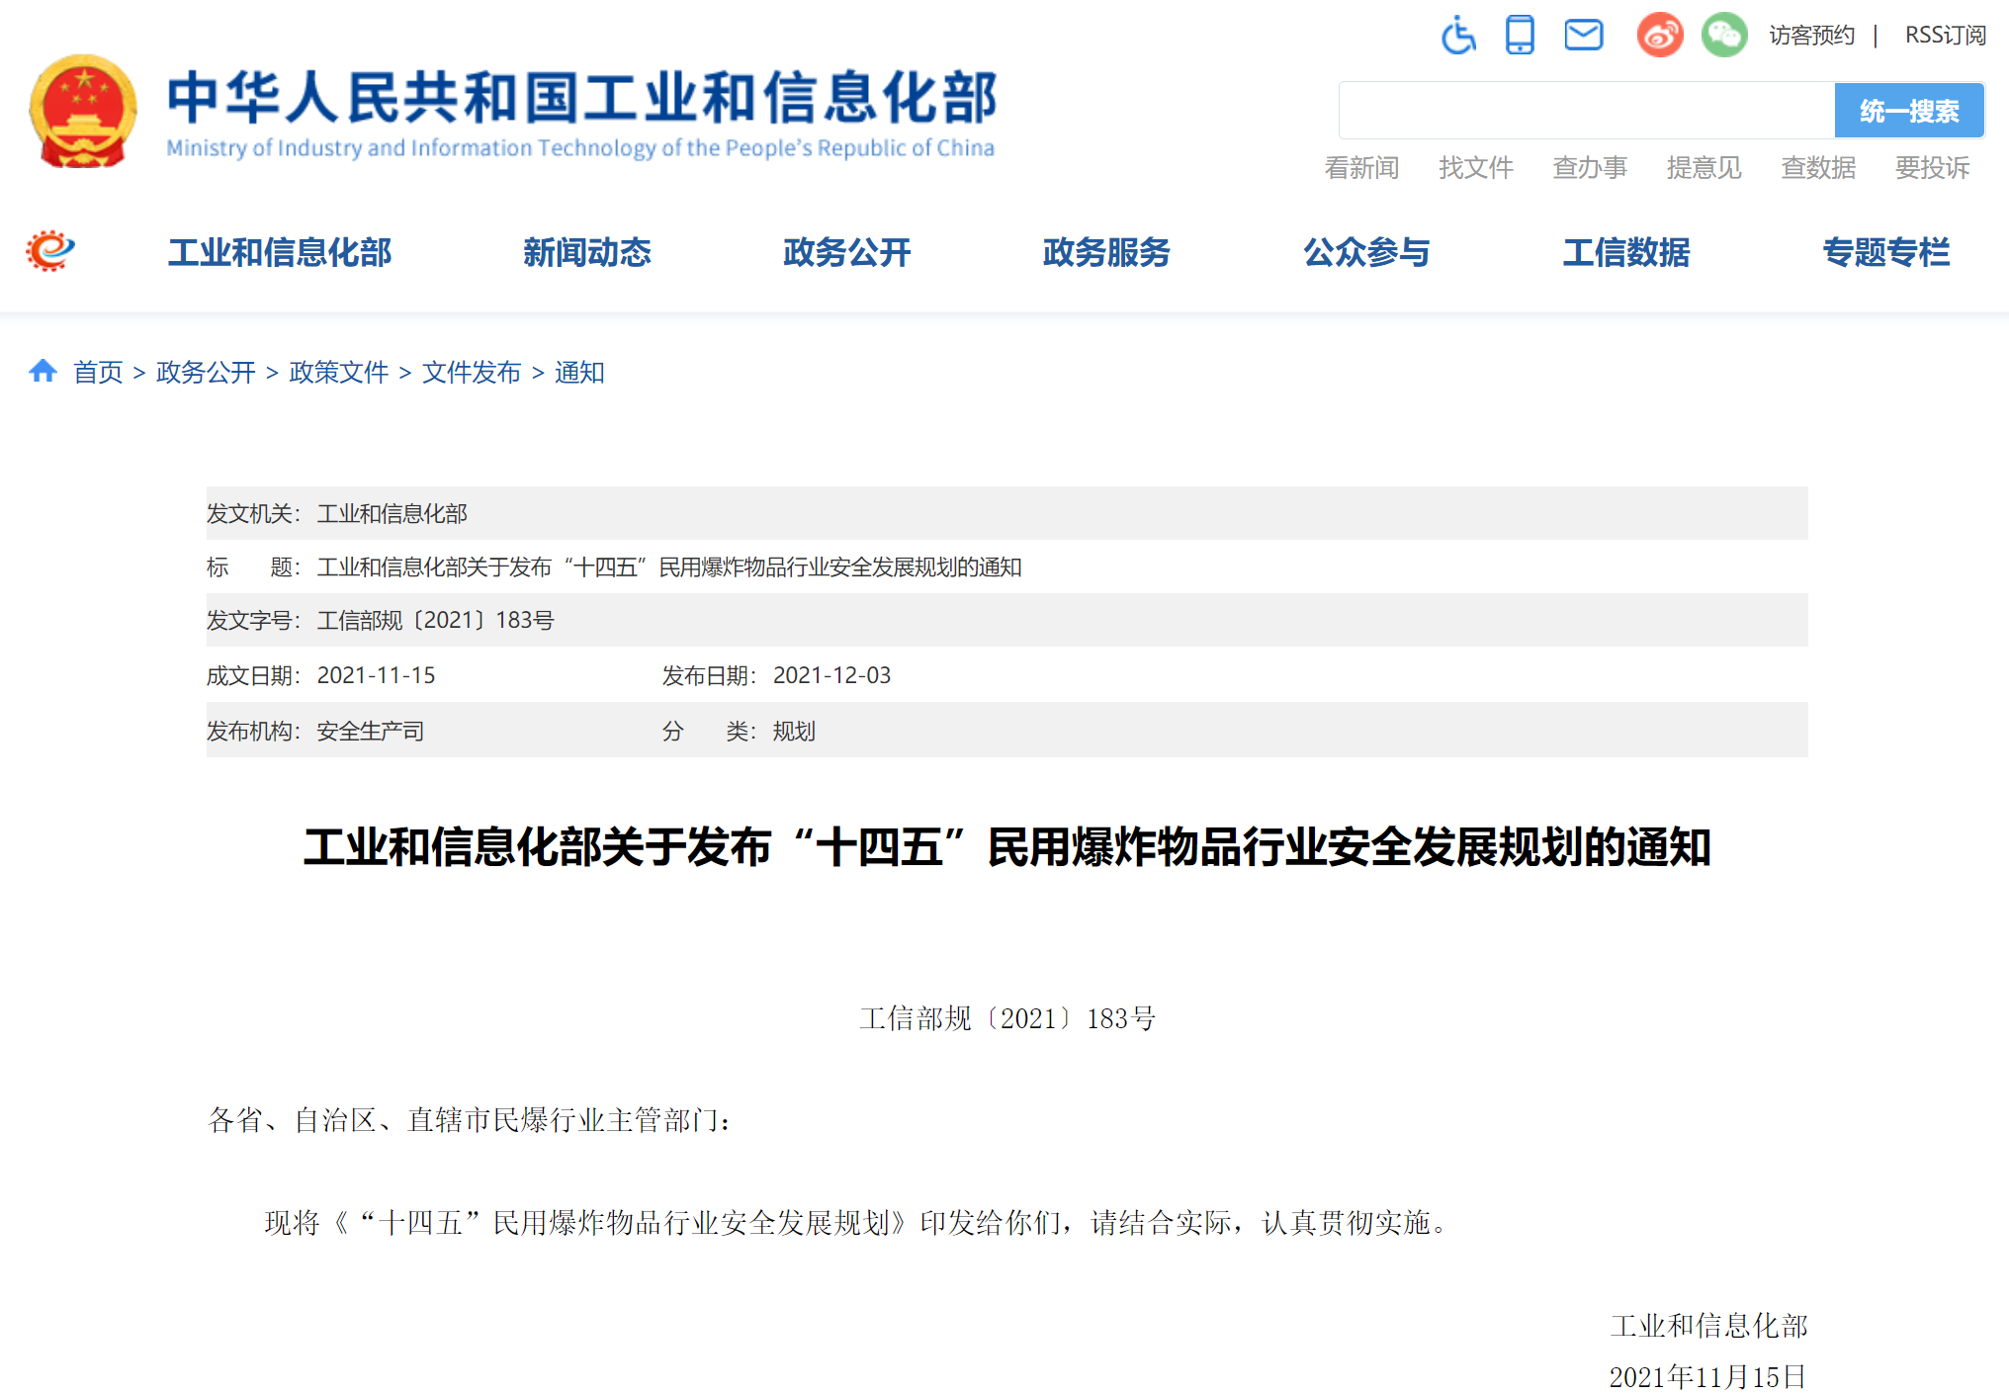Click the Chinese ministry name title in the header
Viewport: 2009px width, 1396px height.
[x=582, y=97]
